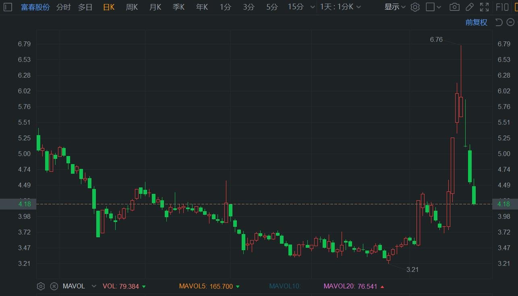Click the current price 4.18 left-axis tag

coord(19,204)
